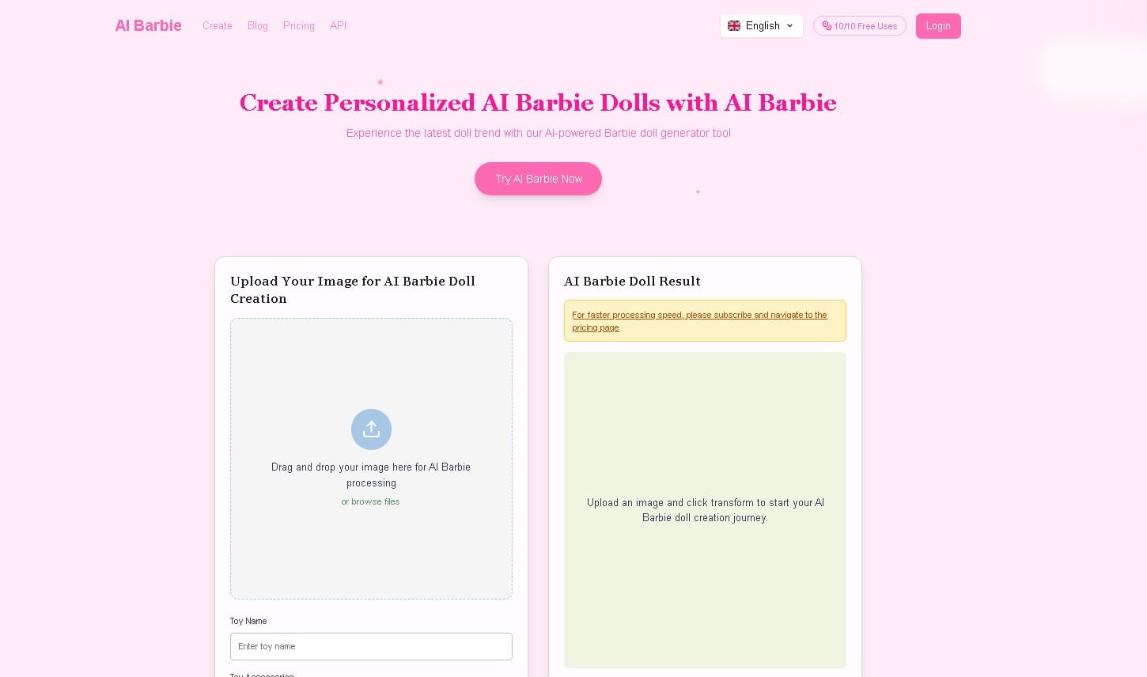Expand the English language selector
This screenshot has width=1147, height=677.
point(762,25)
